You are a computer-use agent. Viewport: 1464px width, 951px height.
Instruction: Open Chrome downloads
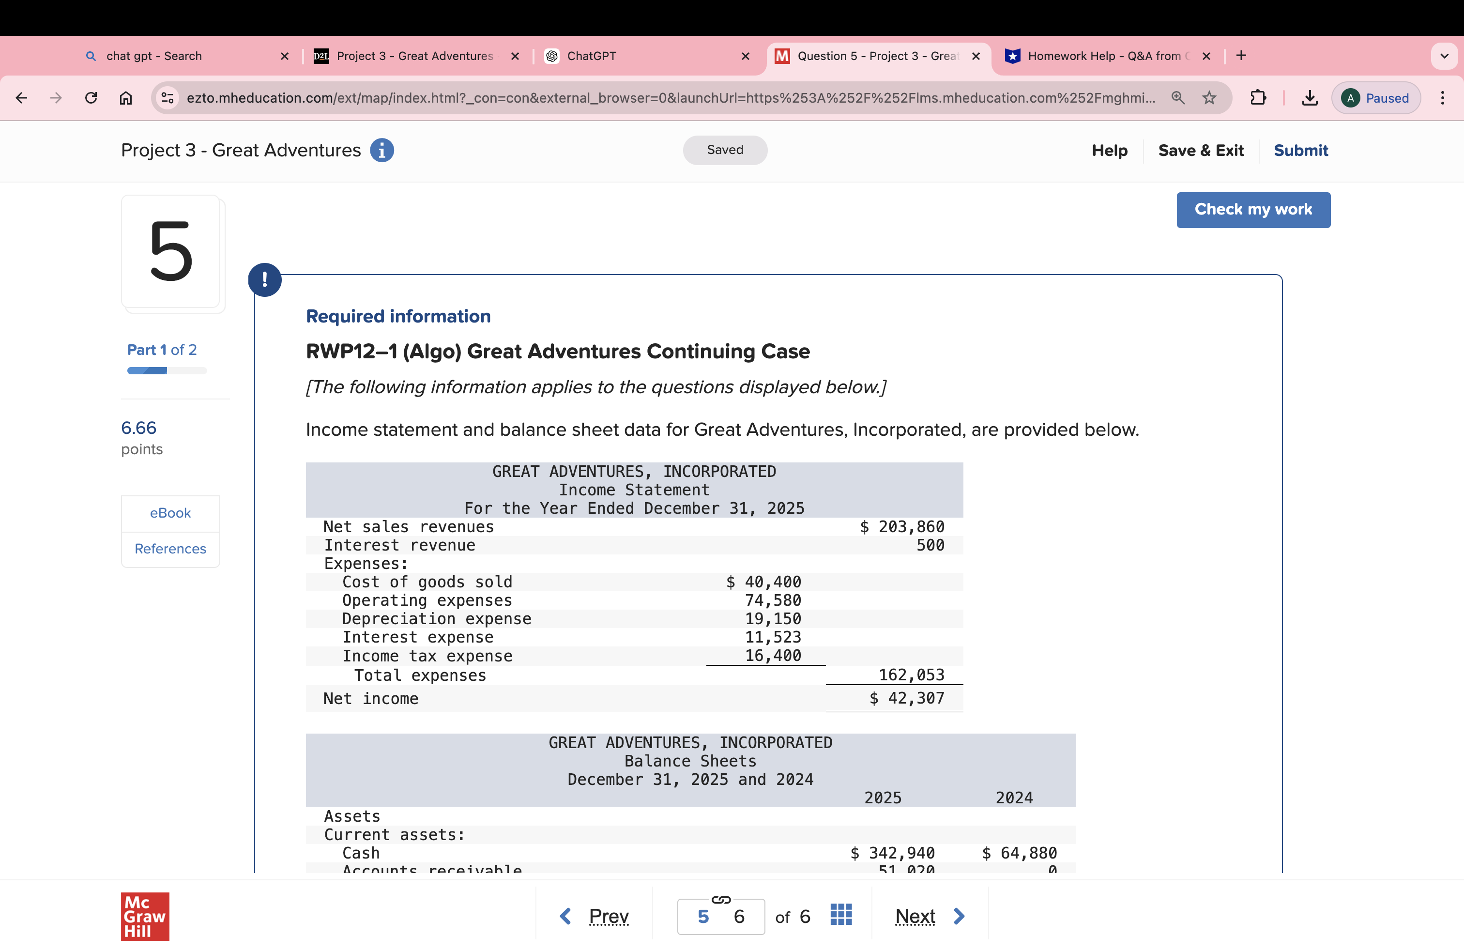[x=1309, y=97]
